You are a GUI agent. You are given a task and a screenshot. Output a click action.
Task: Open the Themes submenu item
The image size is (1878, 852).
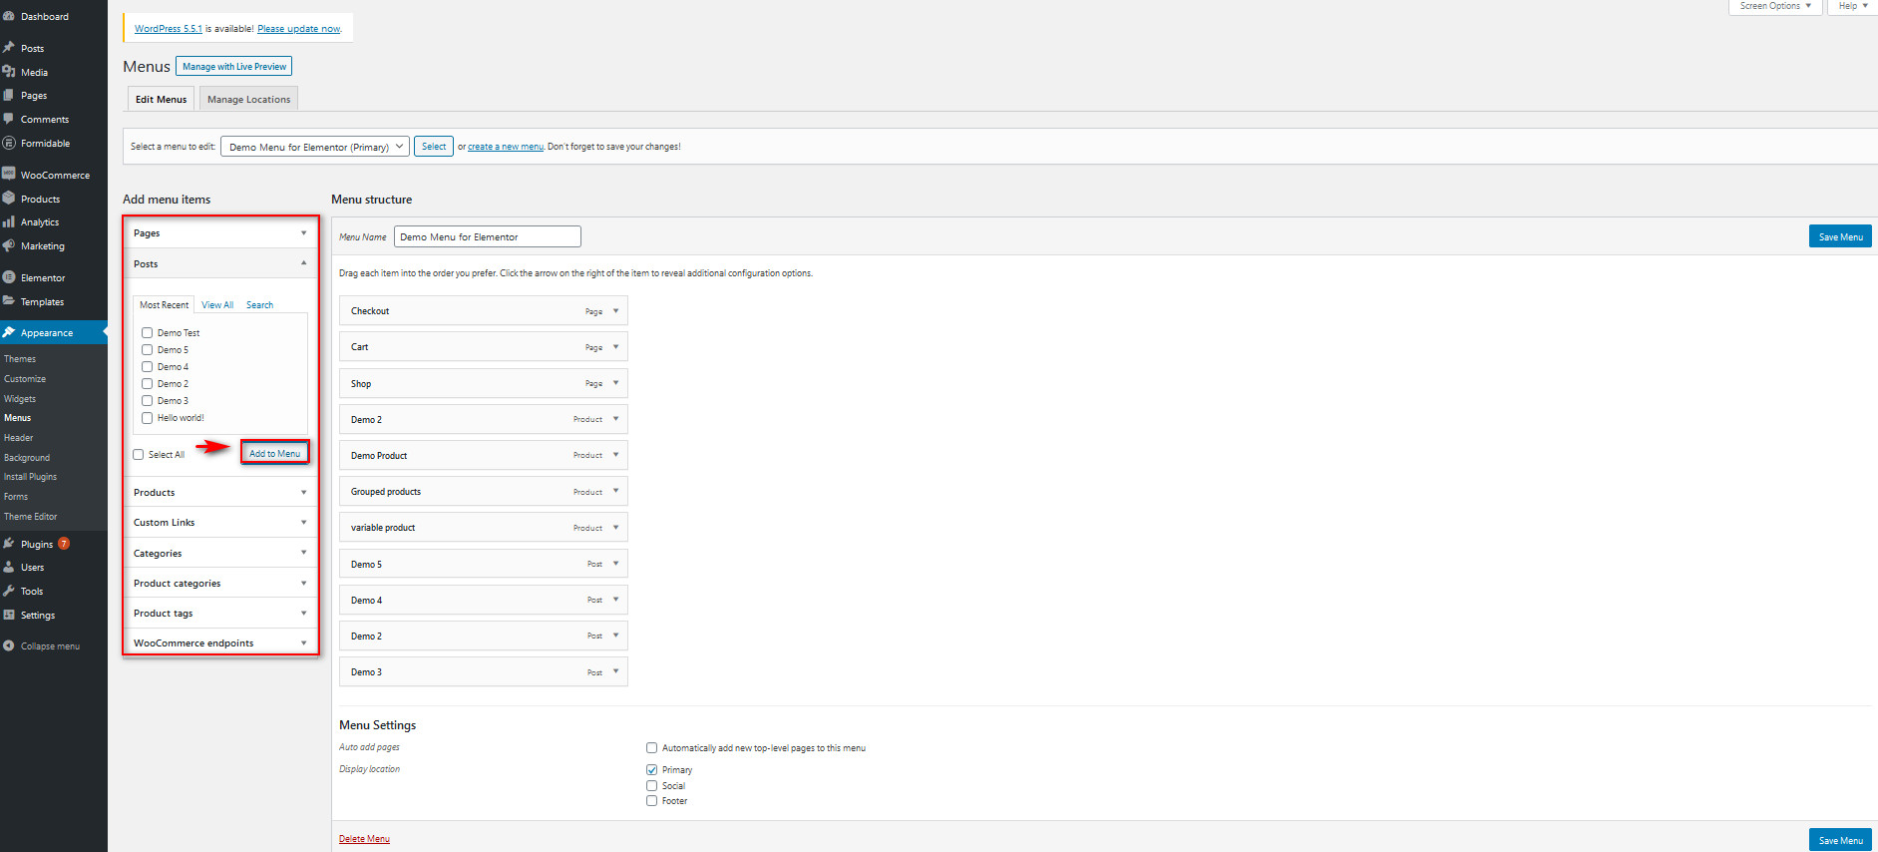pyautogui.click(x=20, y=359)
